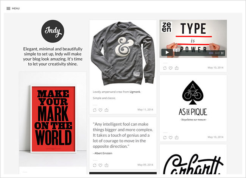
Task: Open the hamburger MENU icon
Action: tap(8, 8)
